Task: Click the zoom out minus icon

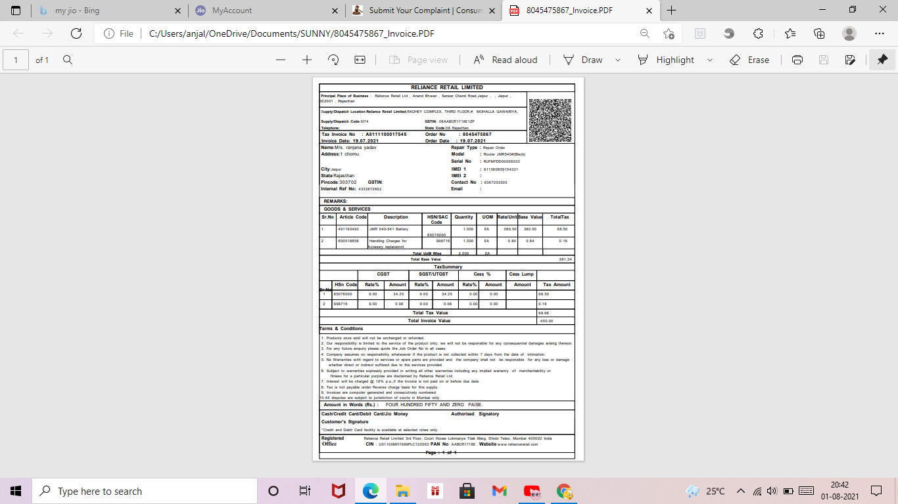Action: (281, 60)
